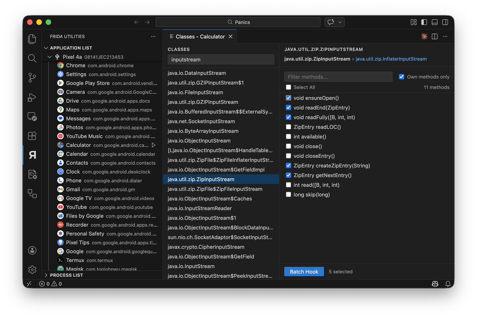Open the chat dropdown arrow in title bar
The image size is (477, 318).
click(340, 22)
